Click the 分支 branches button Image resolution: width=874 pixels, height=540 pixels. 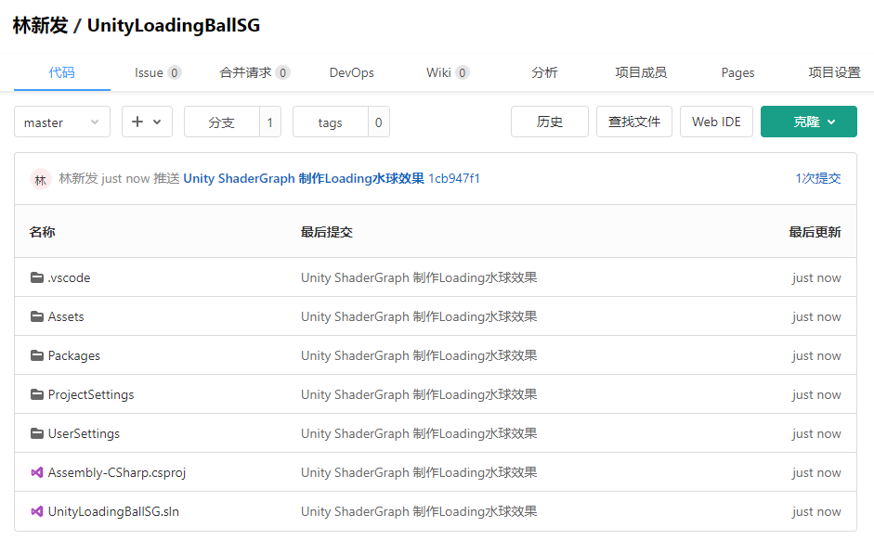tap(222, 122)
